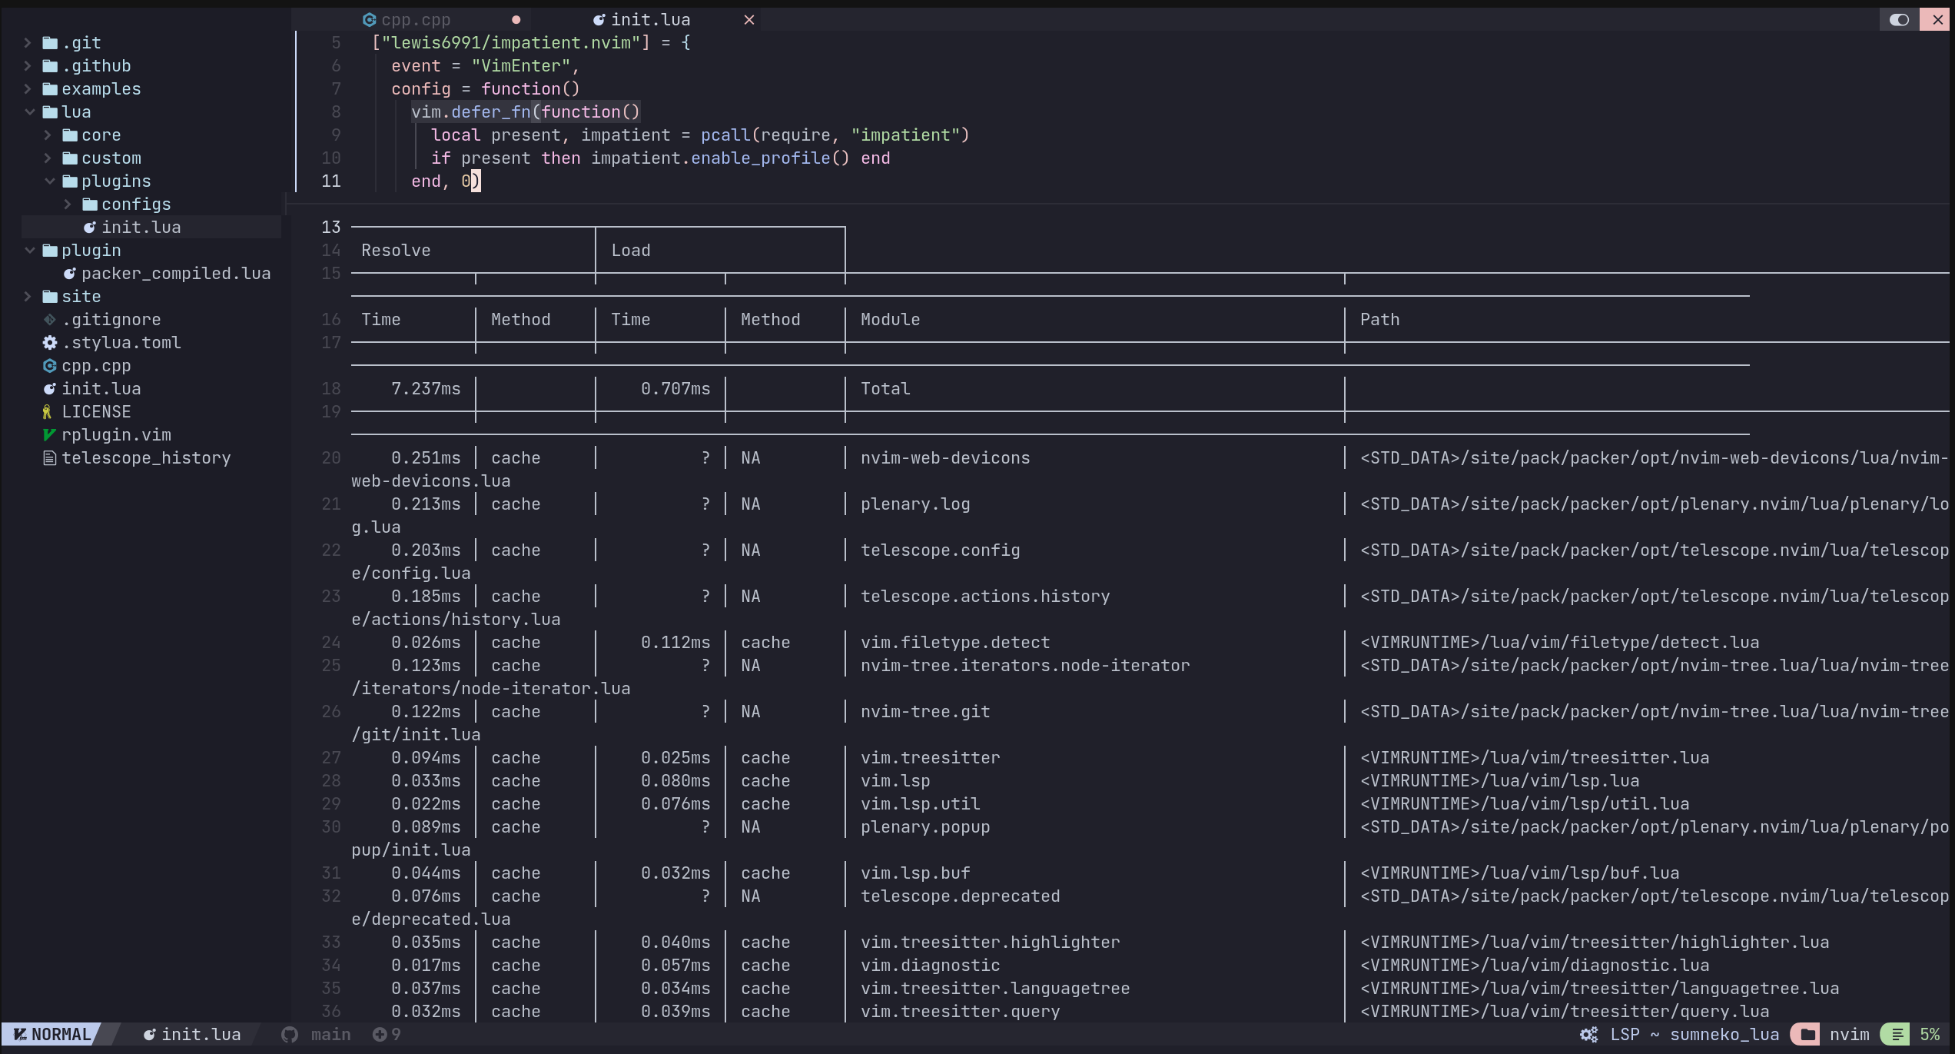
Task: Expand the site folder
Action: (x=28, y=296)
